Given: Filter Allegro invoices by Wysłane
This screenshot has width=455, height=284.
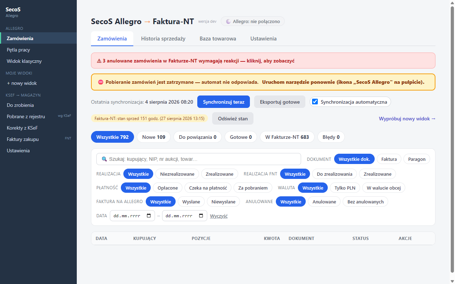Looking at the screenshot, I should tap(191, 202).
